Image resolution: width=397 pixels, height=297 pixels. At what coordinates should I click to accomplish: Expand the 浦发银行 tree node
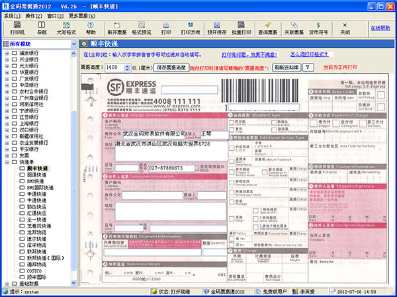click(7, 53)
